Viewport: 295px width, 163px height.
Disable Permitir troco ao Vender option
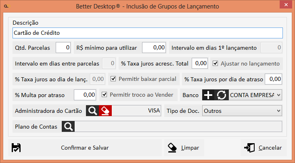pos(105,95)
